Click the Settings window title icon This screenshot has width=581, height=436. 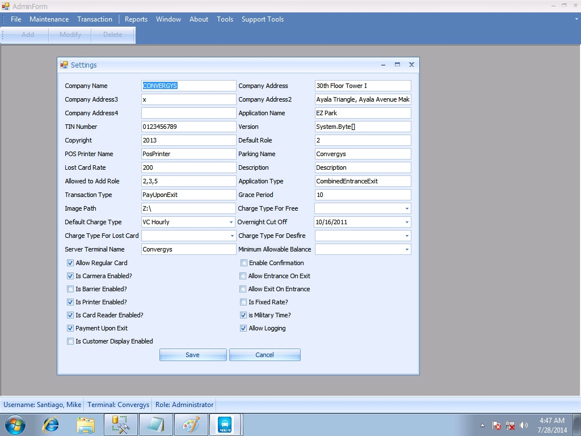click(x=64, y=65)
